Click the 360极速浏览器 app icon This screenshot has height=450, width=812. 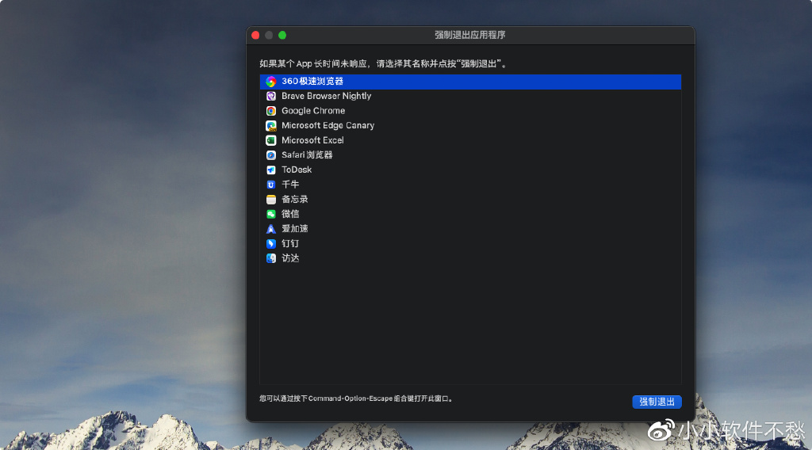click(x=271, y=82)
